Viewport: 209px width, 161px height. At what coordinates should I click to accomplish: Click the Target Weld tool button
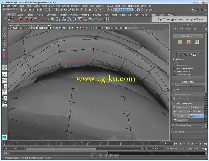196,112
